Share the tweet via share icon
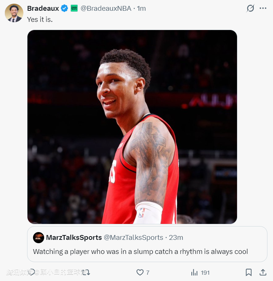This screenshot has width=273, height=281. click(263, 272)
